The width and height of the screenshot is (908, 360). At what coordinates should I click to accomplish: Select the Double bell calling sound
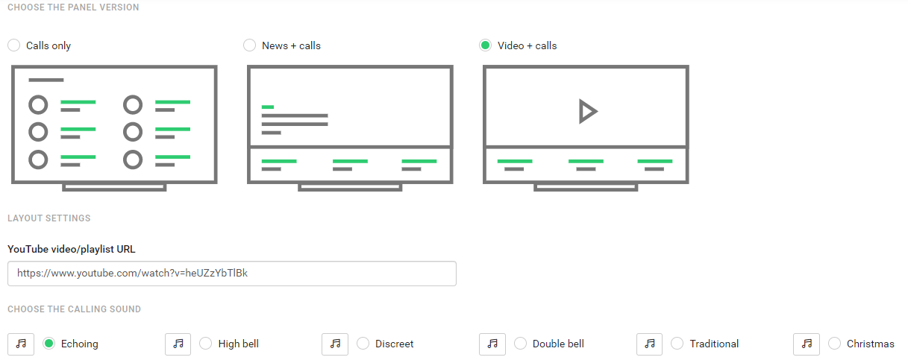[520, 344]
